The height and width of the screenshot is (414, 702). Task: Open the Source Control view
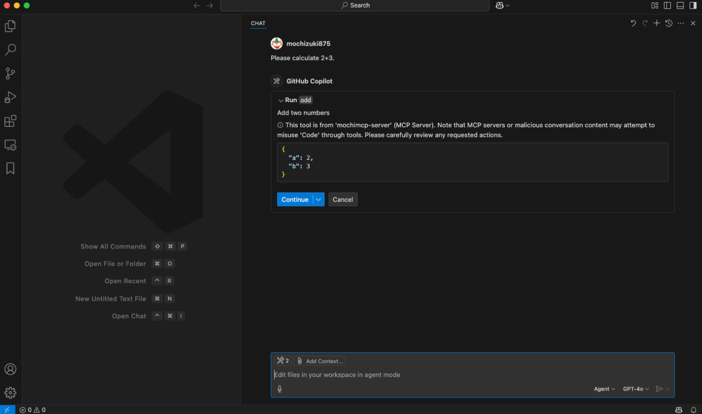(11, 74)
